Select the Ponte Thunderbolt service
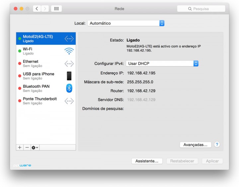Image resolution: width=239 pixels, height=187 pixels. (46, 101)
